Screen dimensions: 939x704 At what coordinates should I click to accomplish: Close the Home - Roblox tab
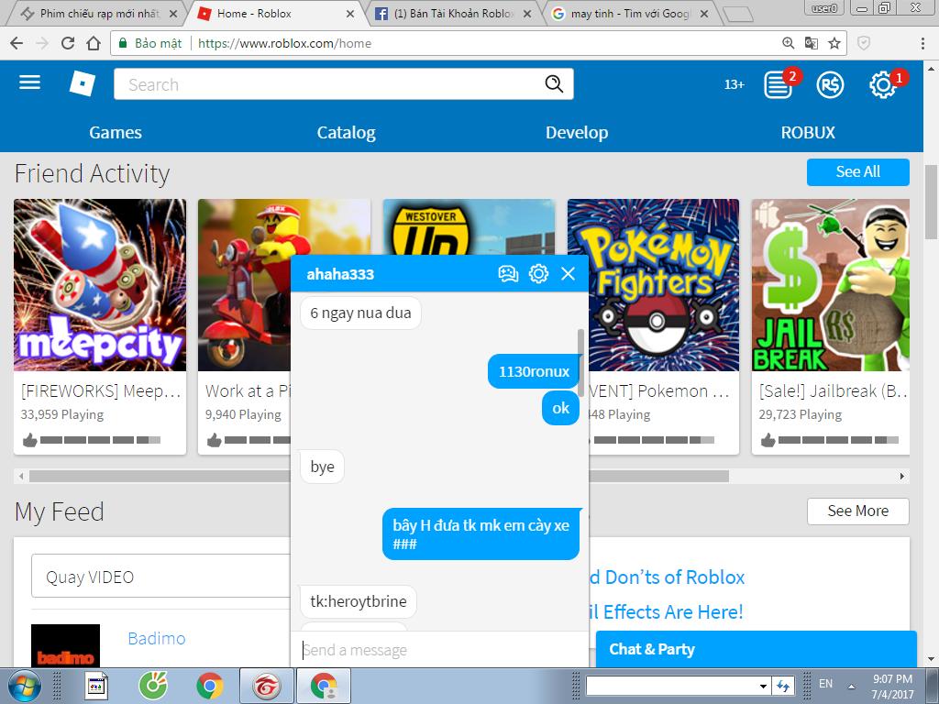[x=350, y=13]
